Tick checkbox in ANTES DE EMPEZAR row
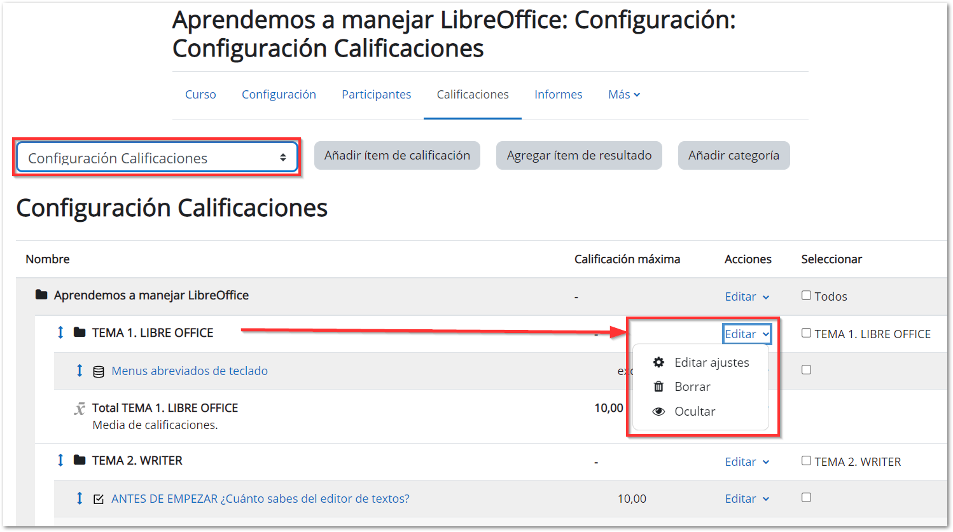The image size is (953, 532). tap(806, 497)
